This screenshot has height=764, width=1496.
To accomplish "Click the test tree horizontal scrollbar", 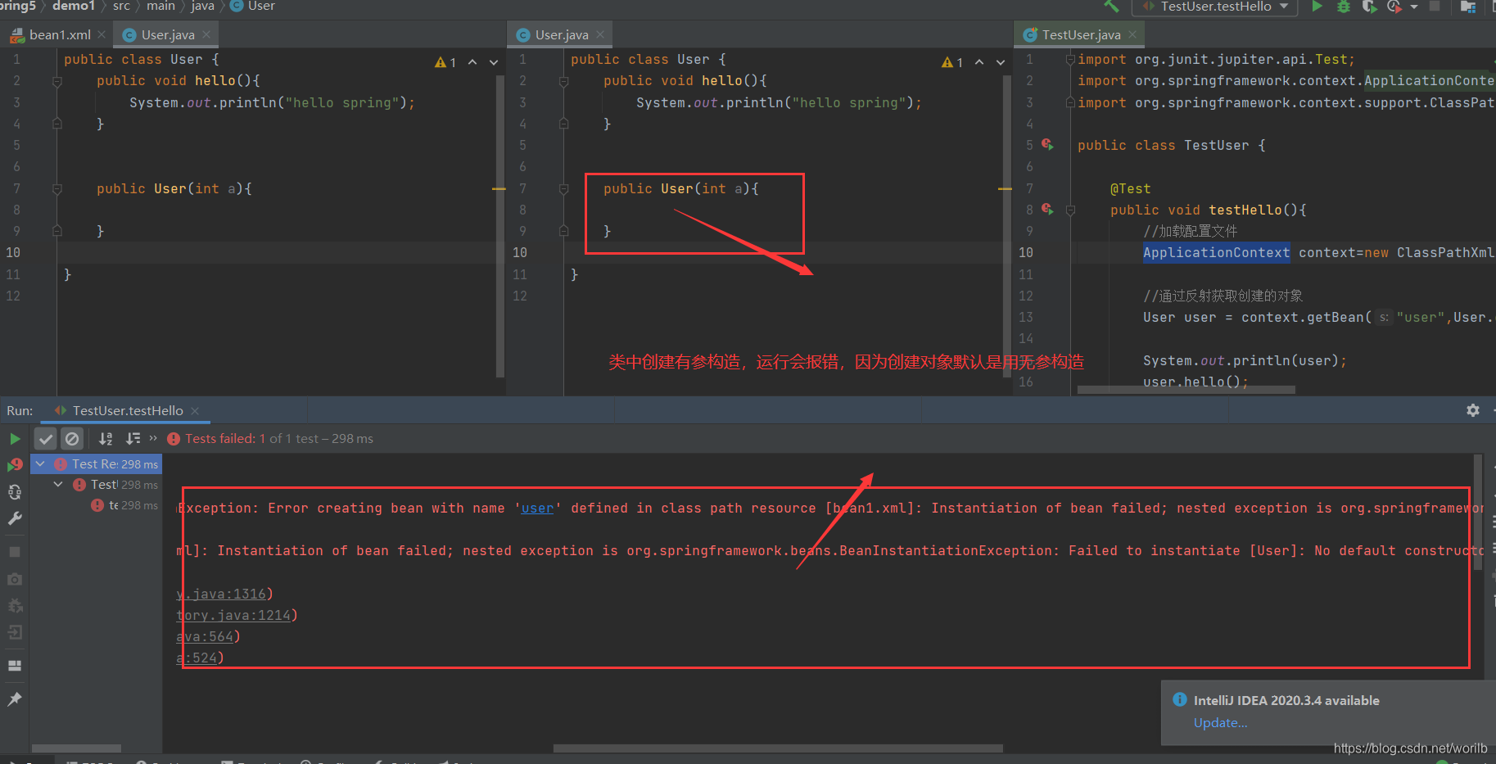I will [76, 748].
